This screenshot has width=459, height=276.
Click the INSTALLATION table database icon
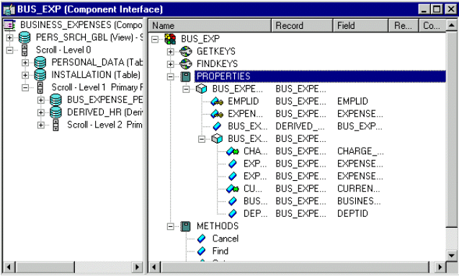40,75
